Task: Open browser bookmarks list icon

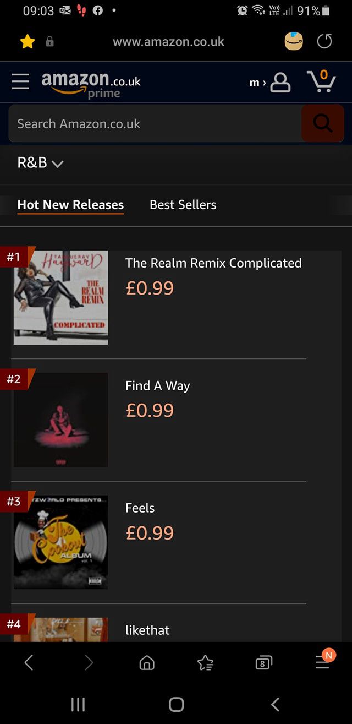Action: pos(205,663)
